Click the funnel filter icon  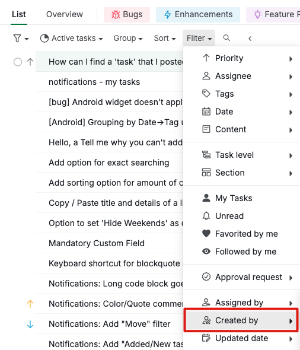pos(17,39)
